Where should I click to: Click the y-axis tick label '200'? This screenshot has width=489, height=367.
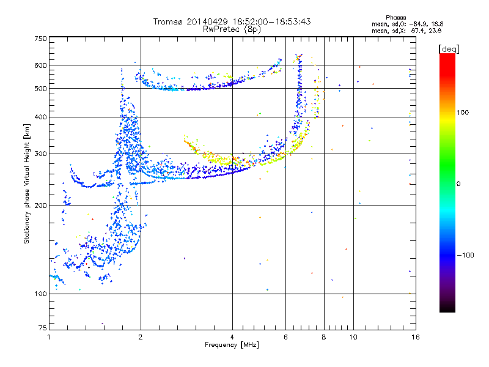40,206
